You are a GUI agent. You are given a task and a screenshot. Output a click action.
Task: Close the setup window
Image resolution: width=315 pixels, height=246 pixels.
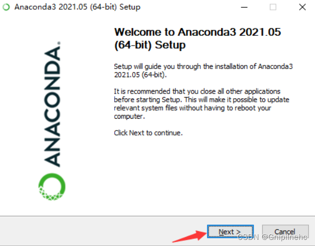[x=302, y=7]
